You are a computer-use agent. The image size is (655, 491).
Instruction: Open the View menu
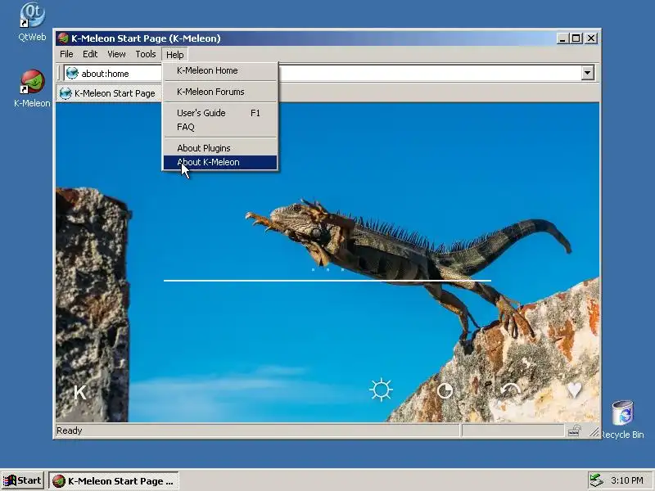tap(116, 54)
